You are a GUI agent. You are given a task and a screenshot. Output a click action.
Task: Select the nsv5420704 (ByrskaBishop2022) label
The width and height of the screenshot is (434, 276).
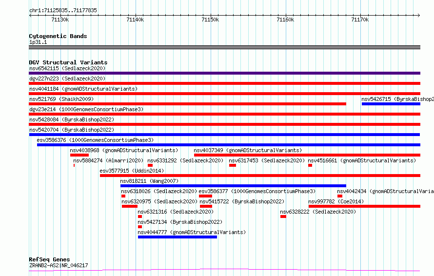click(72, 130)
